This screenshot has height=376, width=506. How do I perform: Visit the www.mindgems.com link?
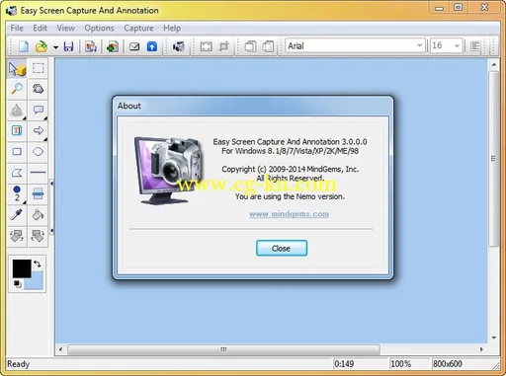[x=289, y=214]
